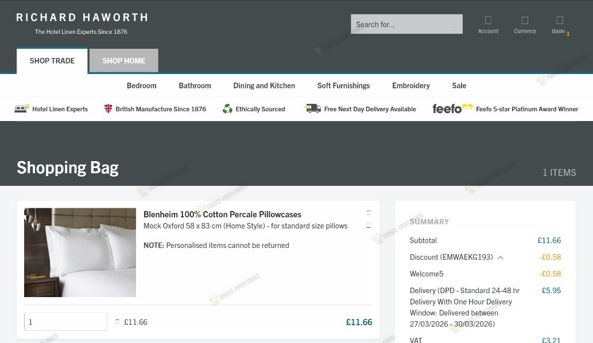The height and width of the screenshot is (343, 593).
Task: Click the Discount -£0.58 amount
Action: pos(551,257)
